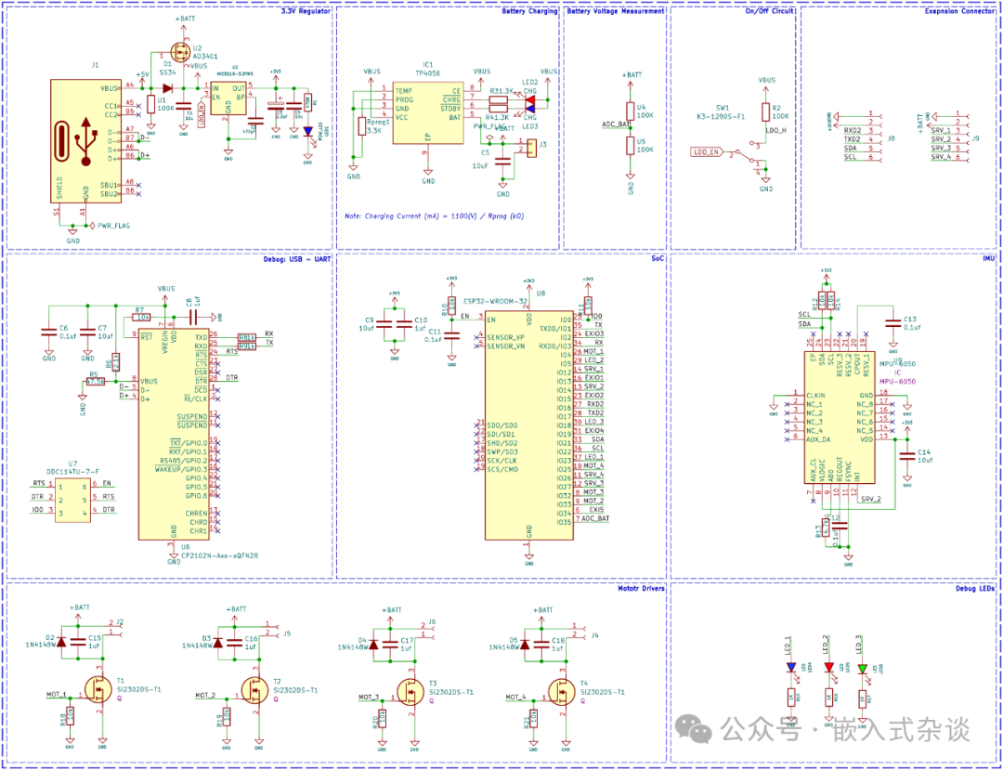Viewport: 1003px width, 770px height.
Task: Select the C5 10uF capacitor
Action: [503, 161]
